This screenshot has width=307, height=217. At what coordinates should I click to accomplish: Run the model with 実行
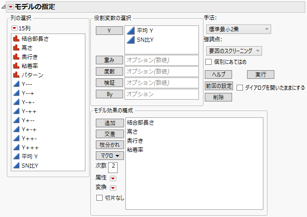[261, 75]
